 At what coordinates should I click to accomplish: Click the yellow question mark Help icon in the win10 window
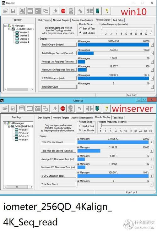pos(107,11)
